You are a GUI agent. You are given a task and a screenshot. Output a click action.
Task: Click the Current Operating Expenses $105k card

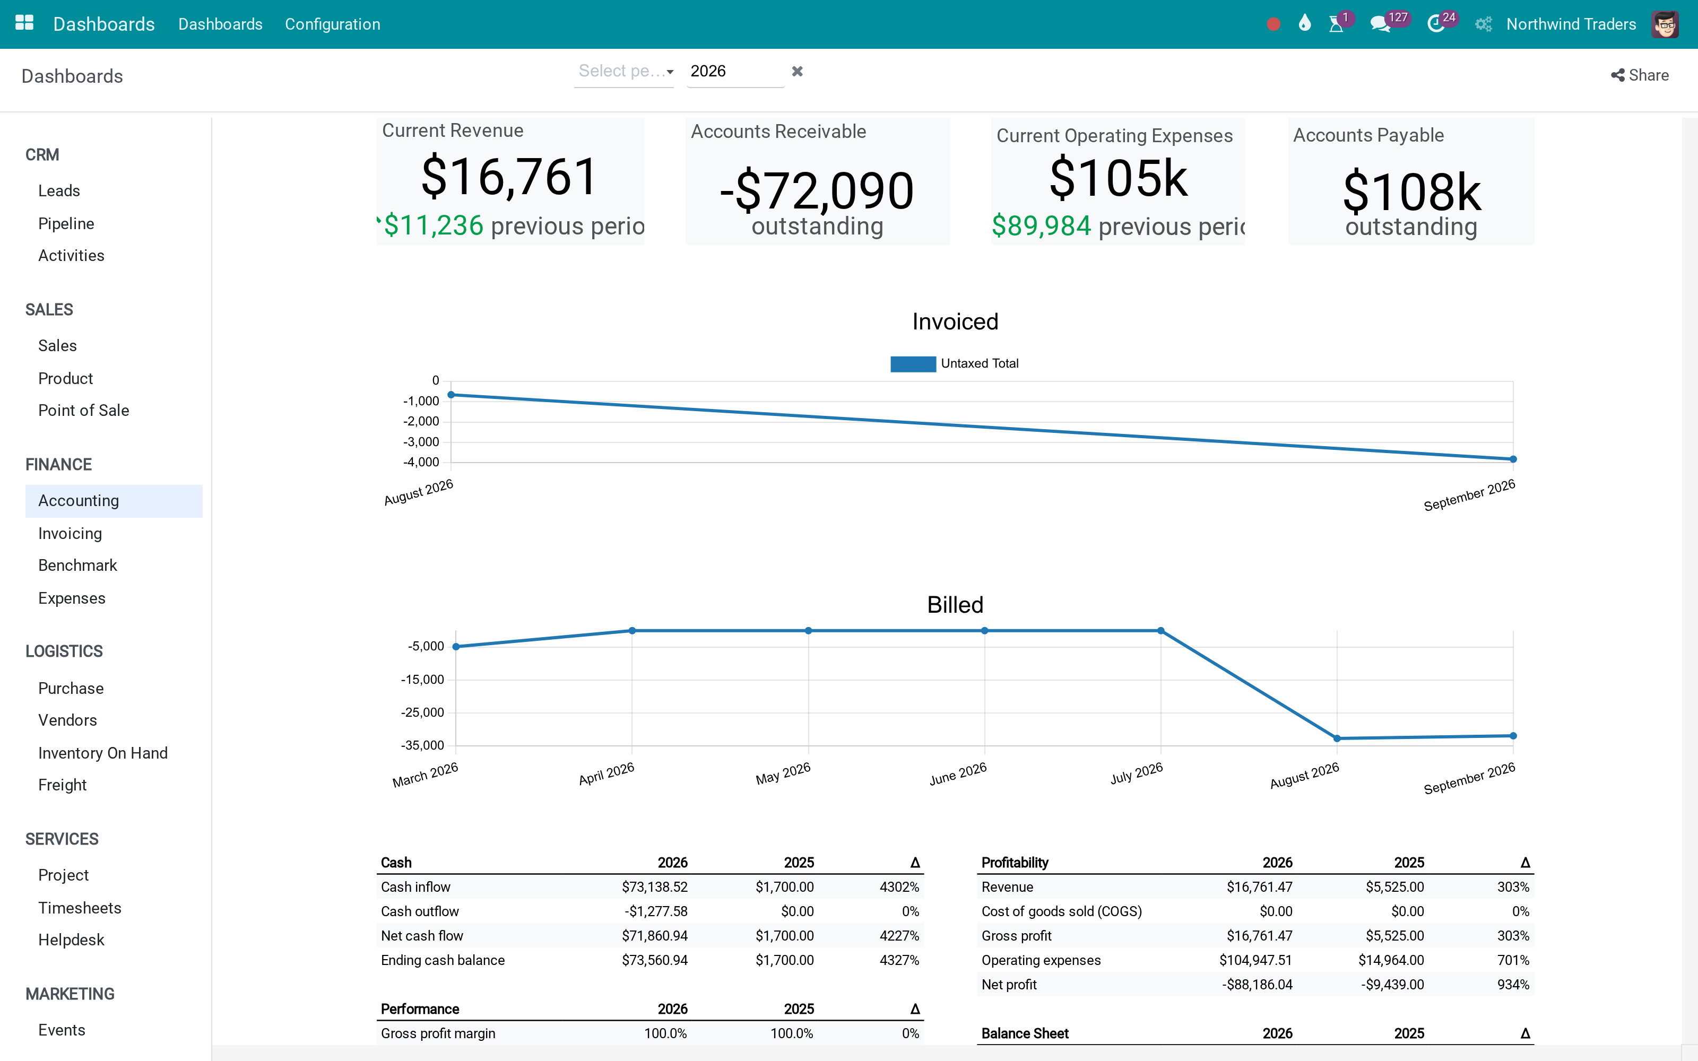tap(1117, 181)
